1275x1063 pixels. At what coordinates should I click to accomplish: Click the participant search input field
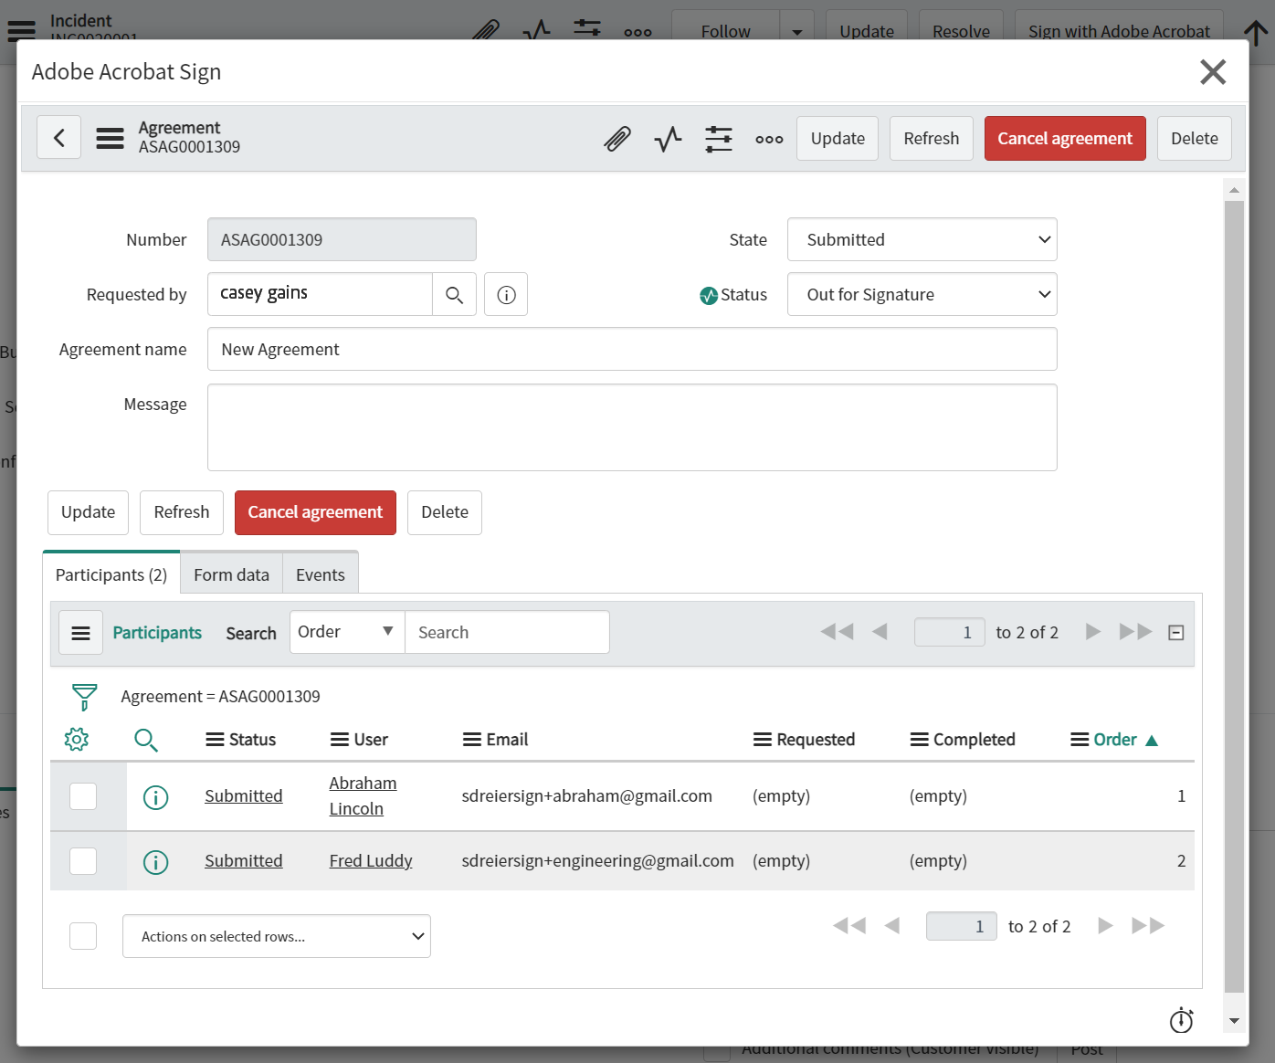pos(507,631)
